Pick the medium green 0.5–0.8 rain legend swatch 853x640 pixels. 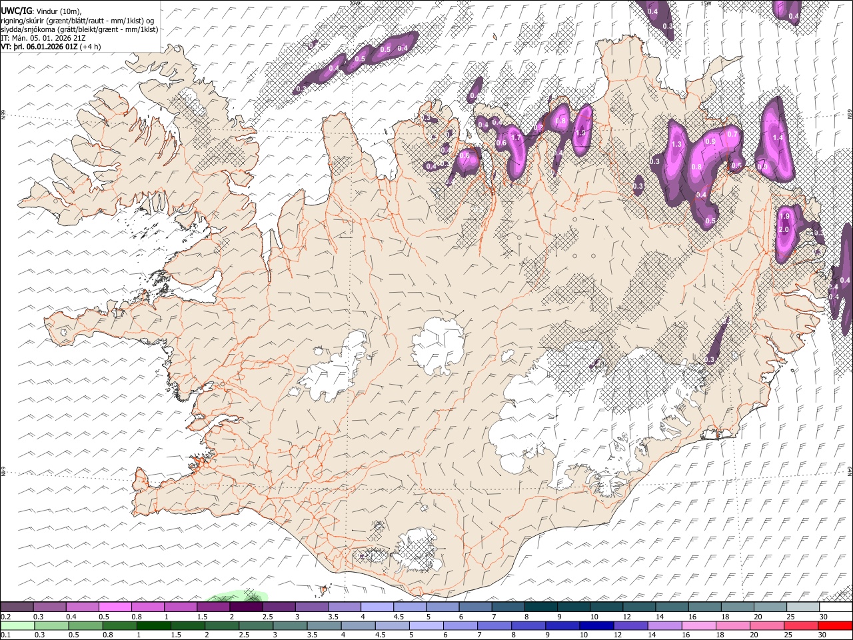[87, 626]
